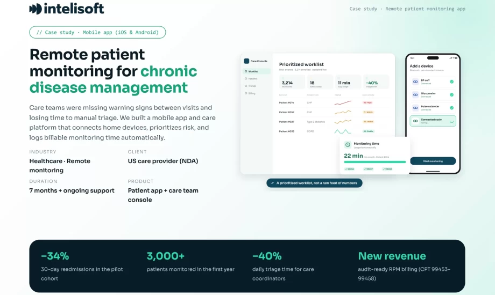
Task: Click the 7 months + ongoing support value
Action: click(72, 190)
